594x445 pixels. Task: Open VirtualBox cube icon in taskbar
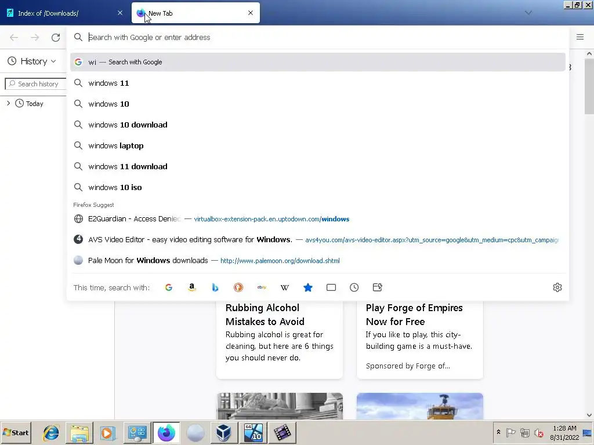(x=224, y=433)
